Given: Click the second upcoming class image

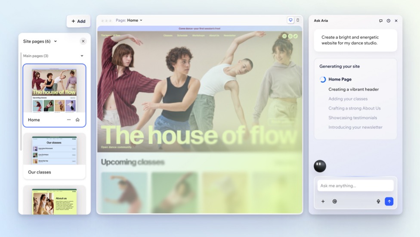Looking at the screenshot, I should pyautogui.click(x=175, y=192).
